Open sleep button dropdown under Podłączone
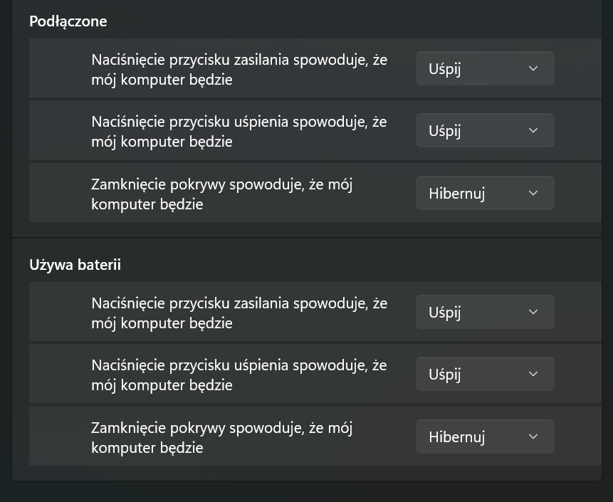This screenshot has height=502, width=613. point(484,131)
